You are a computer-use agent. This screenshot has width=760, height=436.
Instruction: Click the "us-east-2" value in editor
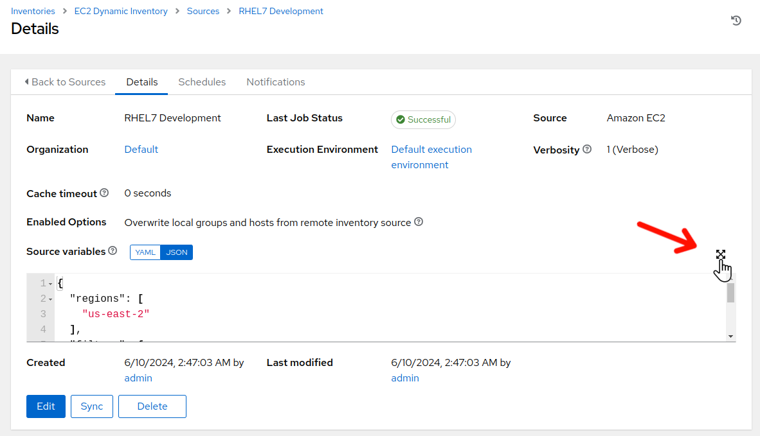point(116,314)
